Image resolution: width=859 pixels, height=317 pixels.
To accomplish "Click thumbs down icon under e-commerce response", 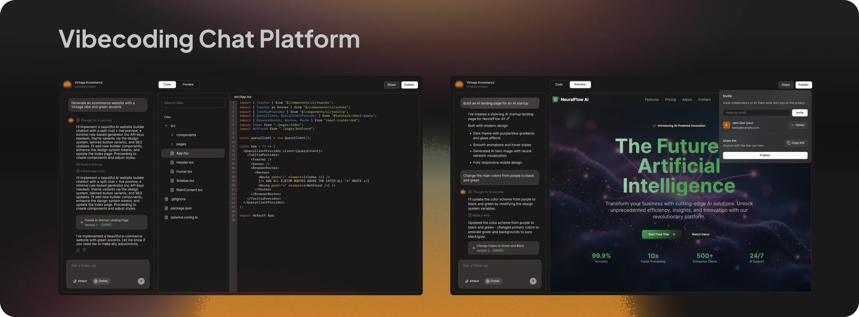I will click(84, 250).
